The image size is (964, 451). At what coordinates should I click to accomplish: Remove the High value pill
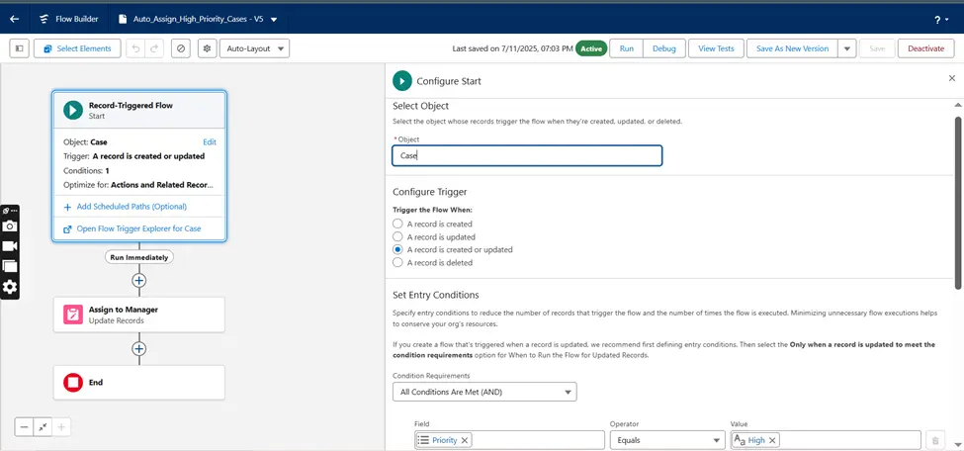point(772,440)
